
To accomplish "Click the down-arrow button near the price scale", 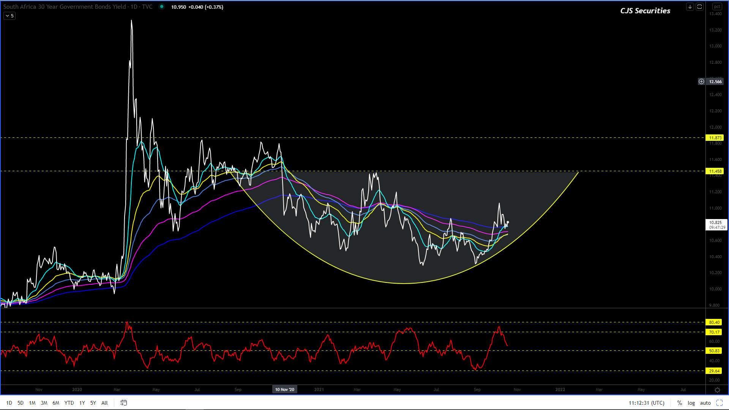I will pos(690,7).
